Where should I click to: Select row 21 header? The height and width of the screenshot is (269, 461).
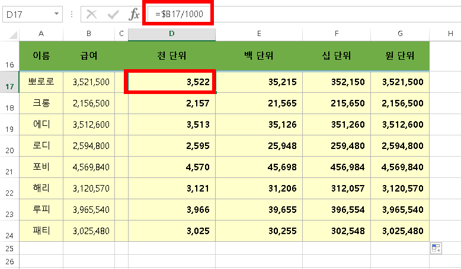(x=9, y=167)
